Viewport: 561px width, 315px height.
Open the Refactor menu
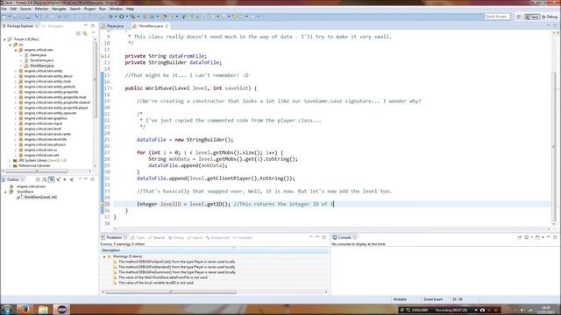click(x=41, y=9)
